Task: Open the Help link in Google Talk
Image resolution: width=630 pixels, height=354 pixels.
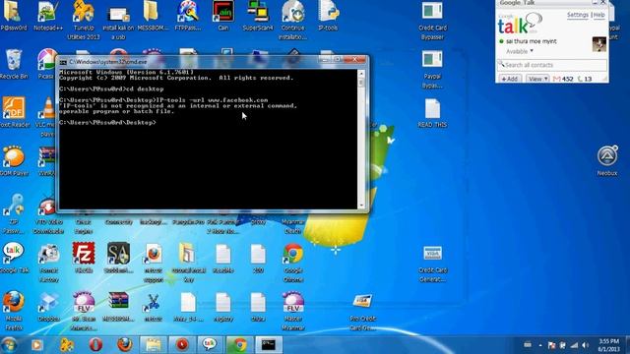Action: [x=599, y=15]
